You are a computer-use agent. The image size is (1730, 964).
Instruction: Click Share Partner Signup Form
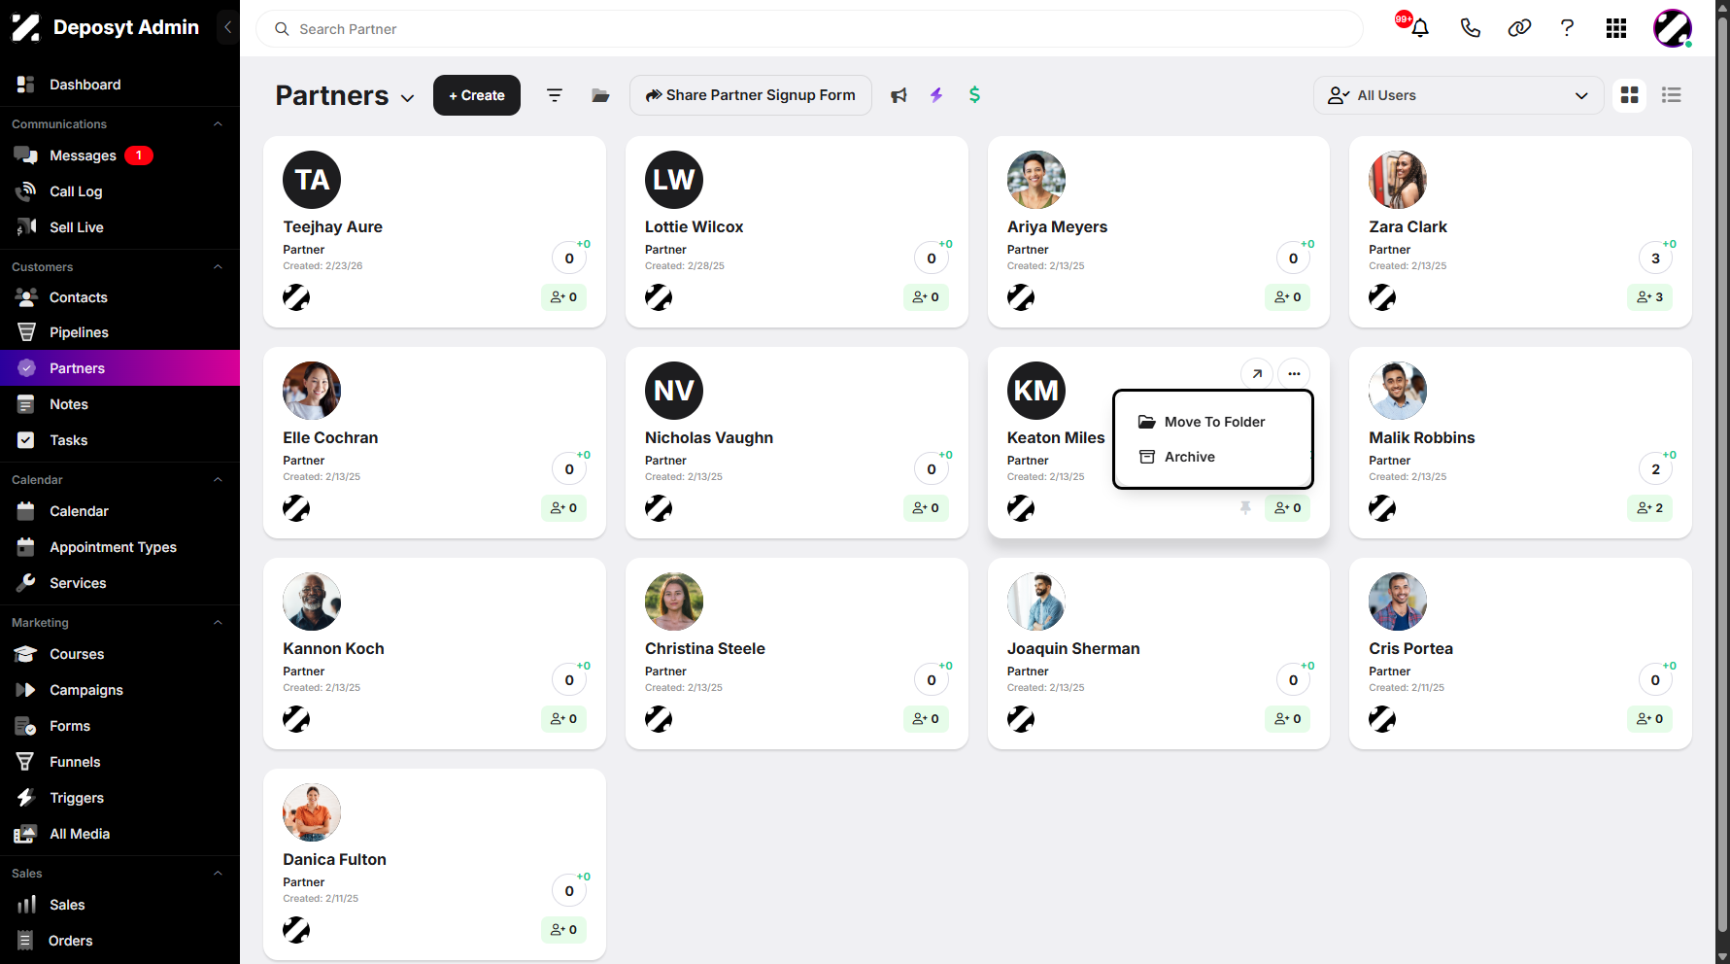coord(751,95)
